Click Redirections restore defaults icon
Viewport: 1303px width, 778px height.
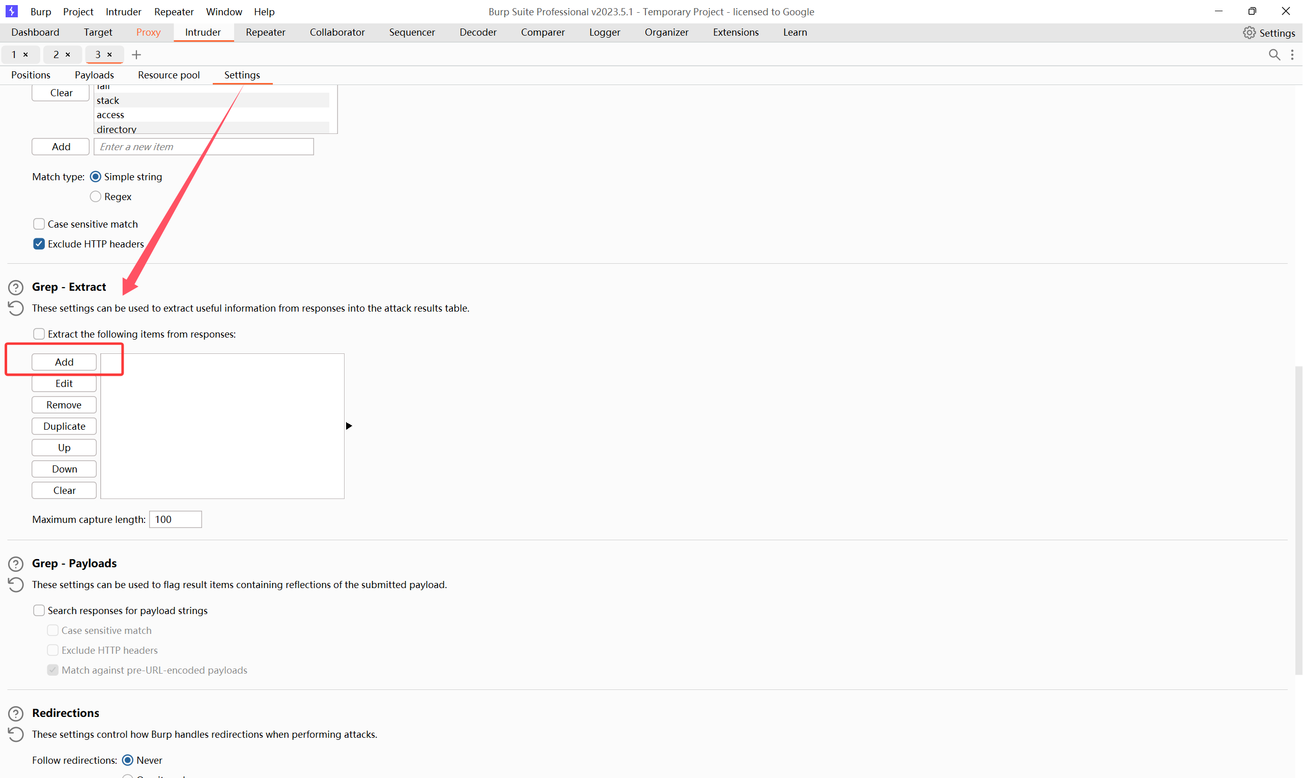tap(16, 735)
